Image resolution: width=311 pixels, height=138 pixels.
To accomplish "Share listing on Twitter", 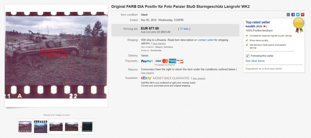I will [x=298, y=15].
